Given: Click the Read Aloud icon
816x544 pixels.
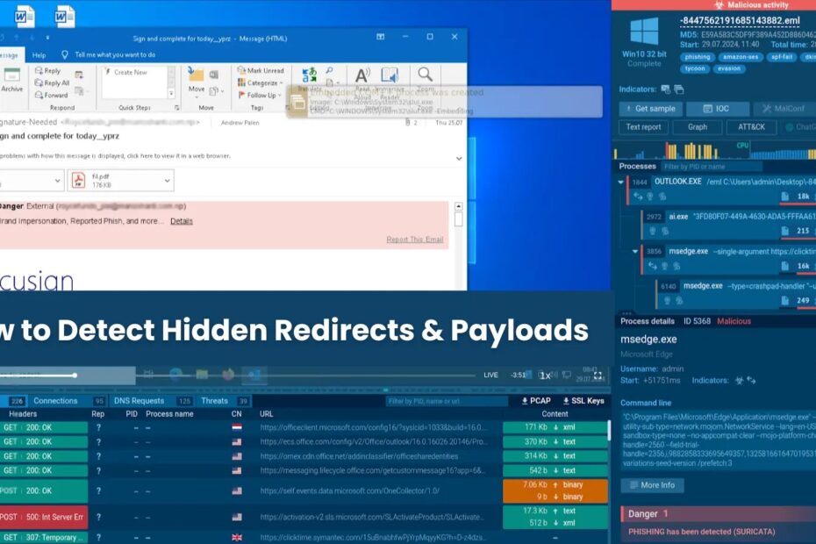Looking at the screenshot, I should [x=362, y=76].
